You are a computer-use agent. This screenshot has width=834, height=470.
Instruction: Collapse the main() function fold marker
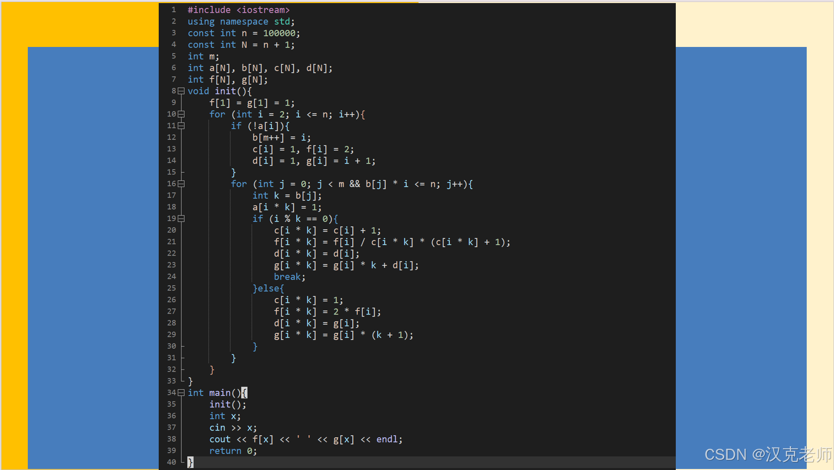tap(181, 392)
